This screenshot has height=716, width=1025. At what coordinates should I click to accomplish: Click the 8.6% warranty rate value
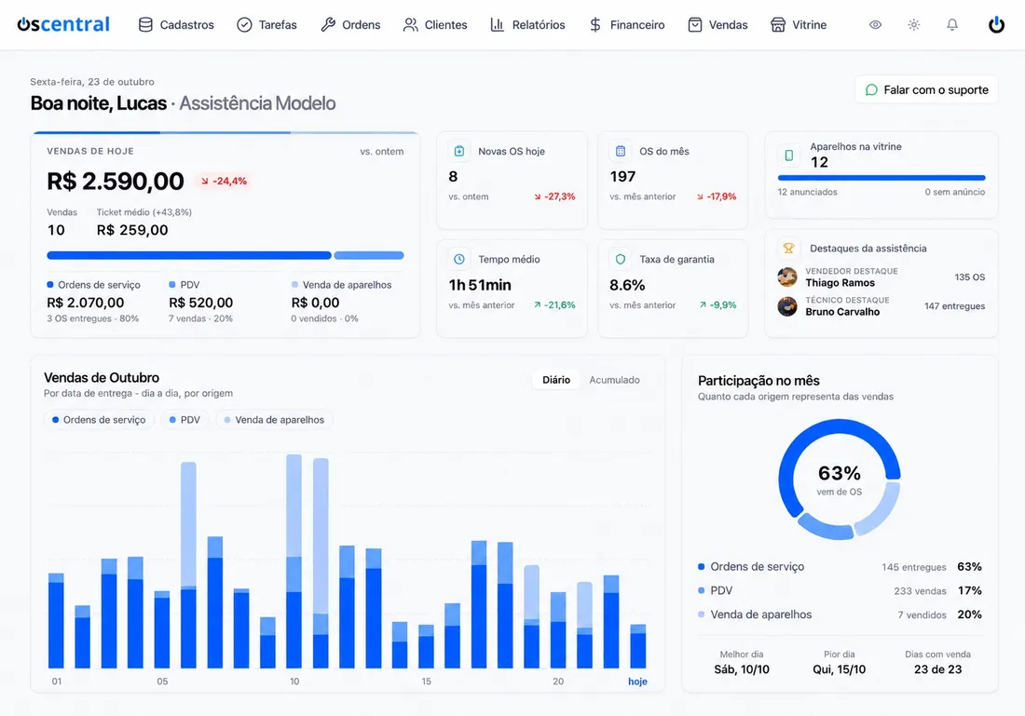point(627,285)
